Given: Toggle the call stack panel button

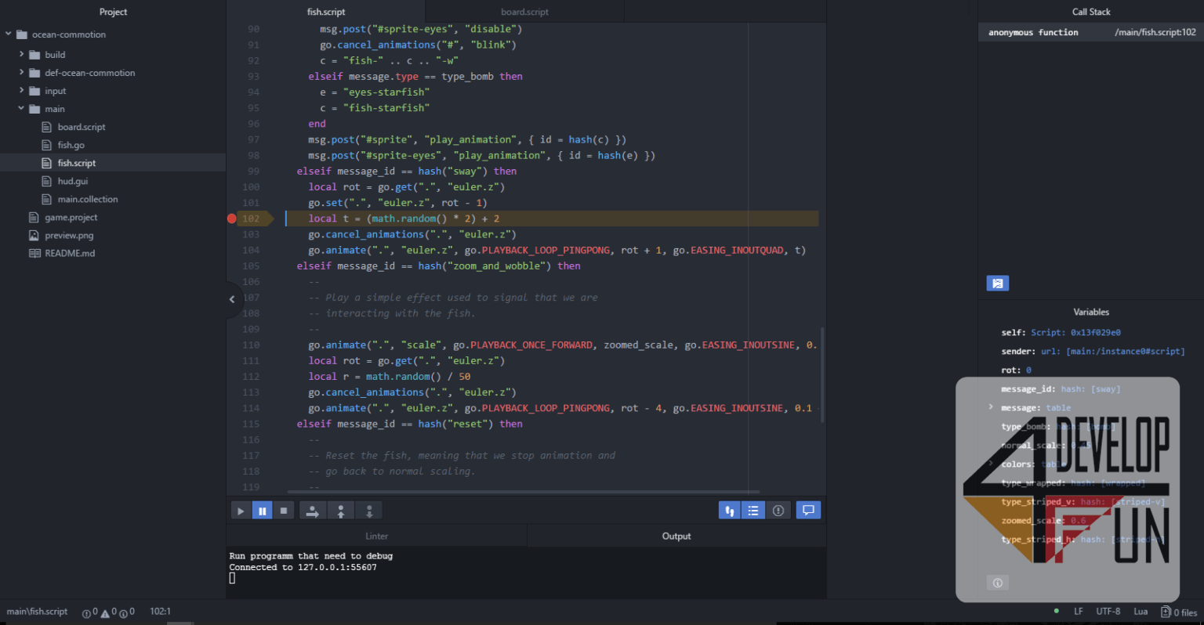Looking at the screenshot, I should pyautogui.click(x=730, y=511).
